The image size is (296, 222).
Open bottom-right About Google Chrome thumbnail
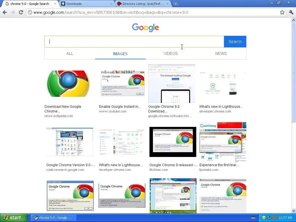[x=223, y=196]
